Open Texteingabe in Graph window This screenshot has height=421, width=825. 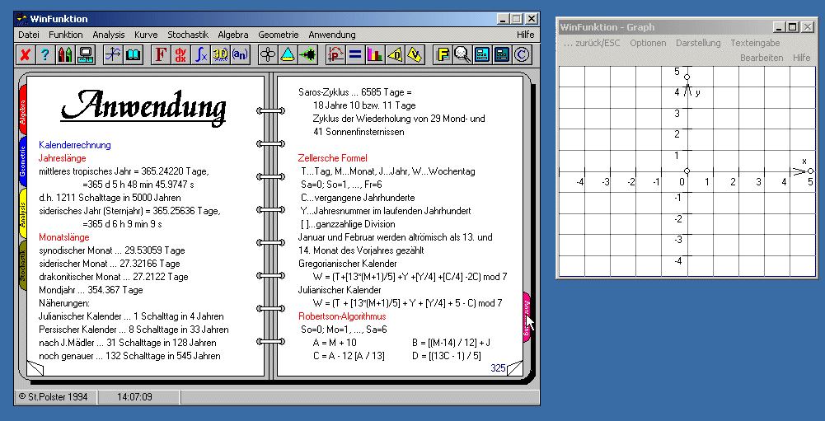755,43
